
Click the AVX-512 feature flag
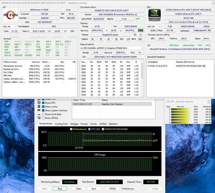(59, 44)
